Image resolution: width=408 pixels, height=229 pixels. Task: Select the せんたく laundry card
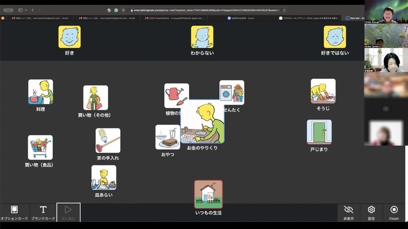tap(232, 91)
